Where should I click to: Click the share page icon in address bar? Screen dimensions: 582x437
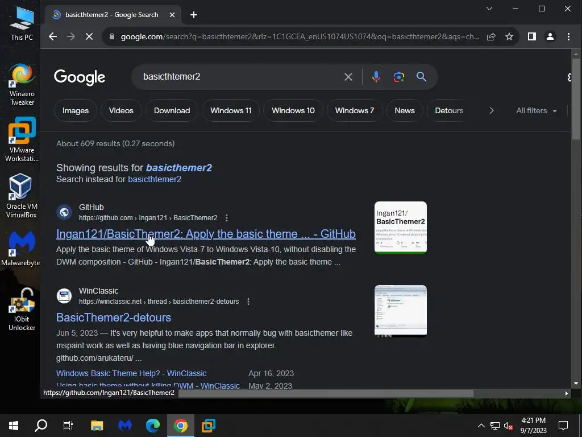tap(491, 36)
